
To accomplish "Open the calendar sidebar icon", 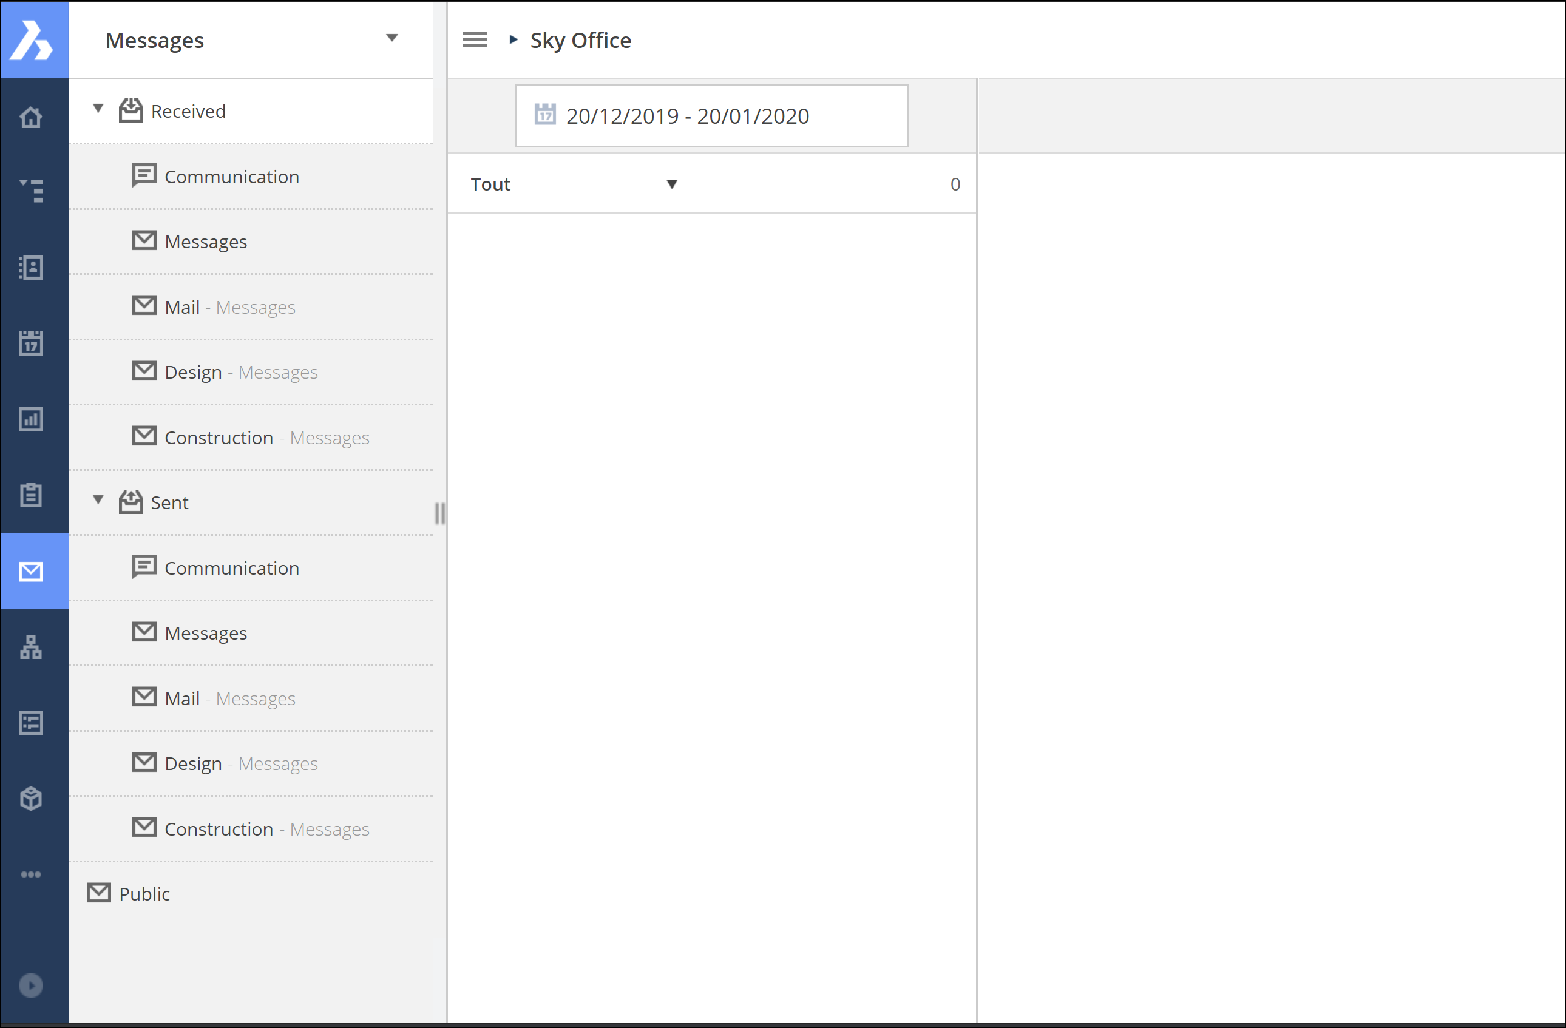I will [x=31, y=343].
